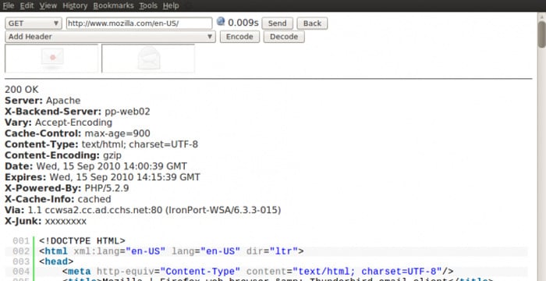Click the X-Backend-Server pp-web02 line
The height and width of the screenshot is (281, 546).
pos(77,112)
